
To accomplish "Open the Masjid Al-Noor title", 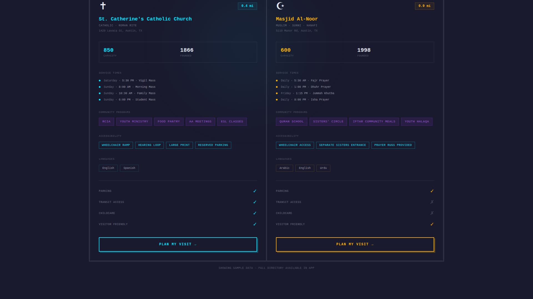I will [x=297, y=19].
